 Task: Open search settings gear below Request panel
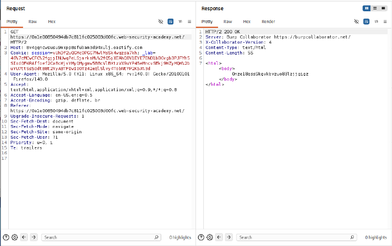click(15, 237)
